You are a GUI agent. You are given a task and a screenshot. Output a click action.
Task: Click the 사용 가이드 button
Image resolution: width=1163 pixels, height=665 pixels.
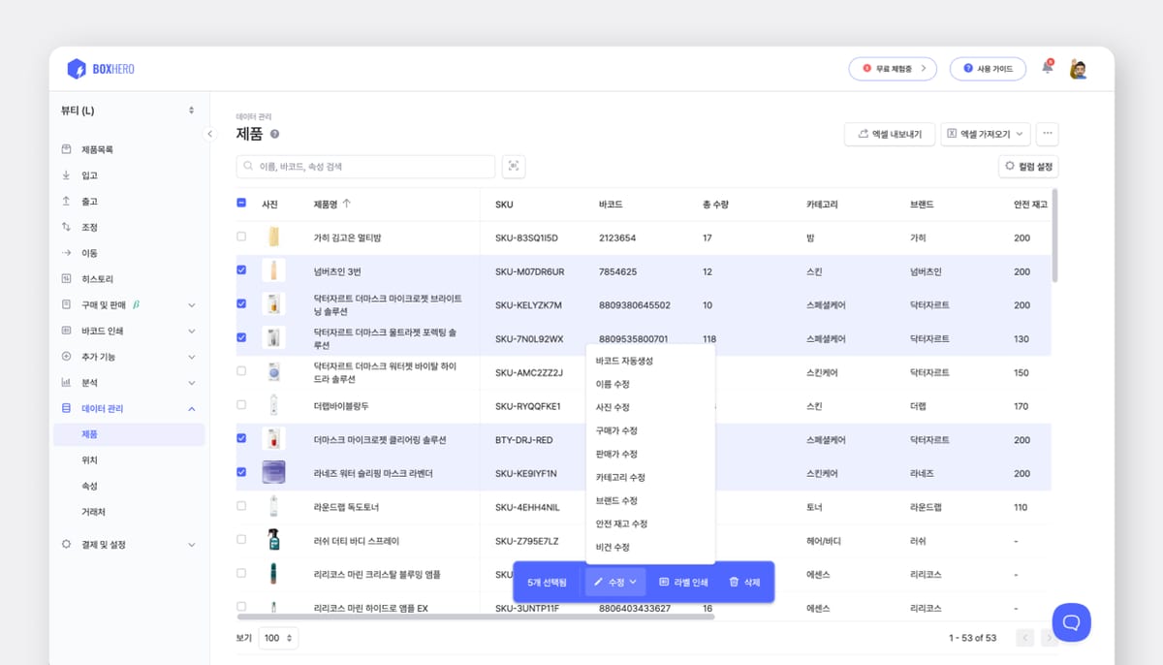988,68
